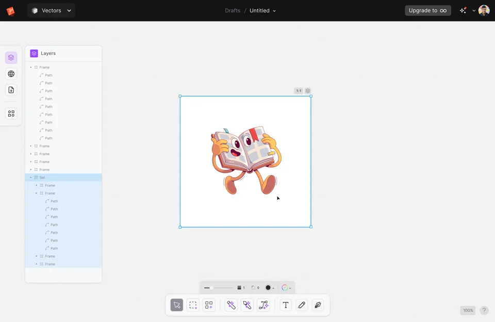This screenshot has width=495, height=322.
Task: Click the 100% zoom level indicator
Action: point(468,310)
